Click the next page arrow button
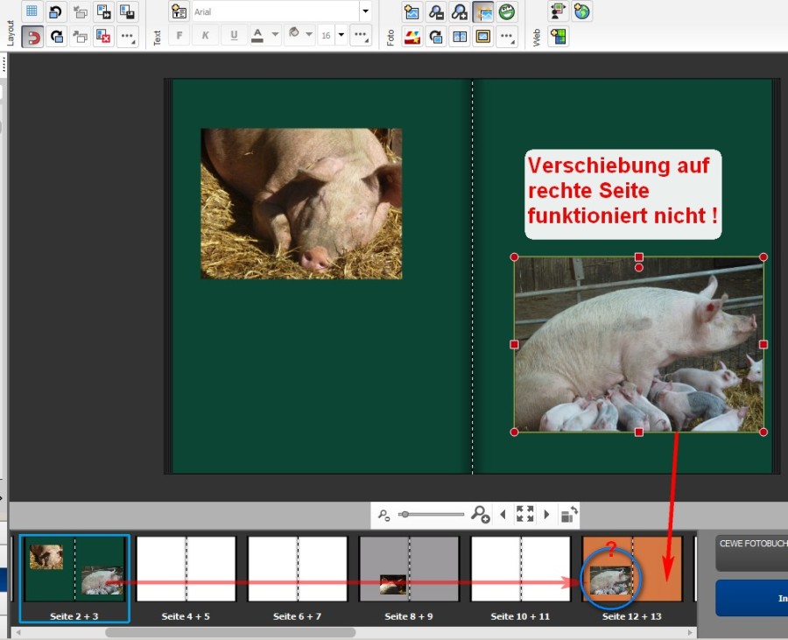Image resolution: width=788 pixels, height=640 pixels. click(546, 514)
